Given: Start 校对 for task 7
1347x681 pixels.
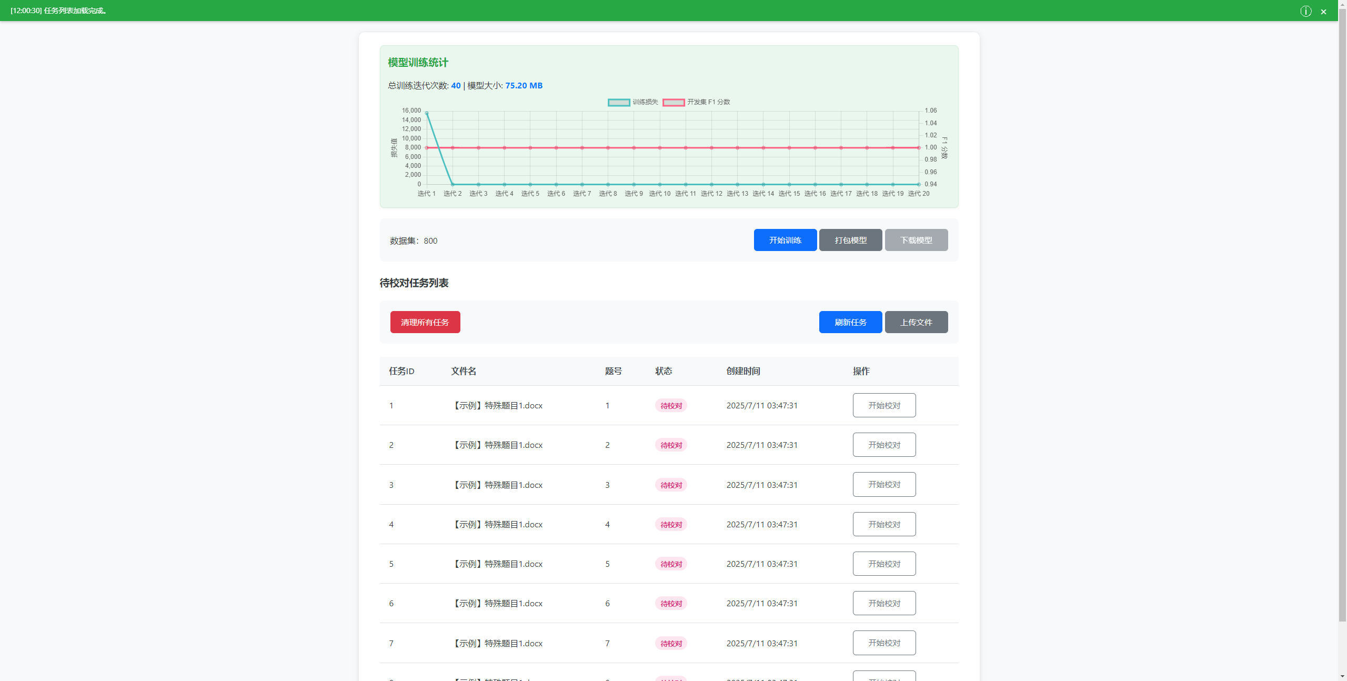Looking at the screenshot, I should pyautogui.click(x=884, y=643).
